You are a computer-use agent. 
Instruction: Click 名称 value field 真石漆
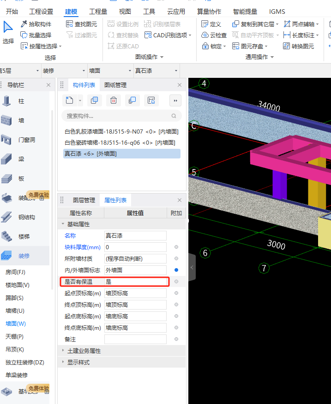pyautogui.click(x=136, y=235)
